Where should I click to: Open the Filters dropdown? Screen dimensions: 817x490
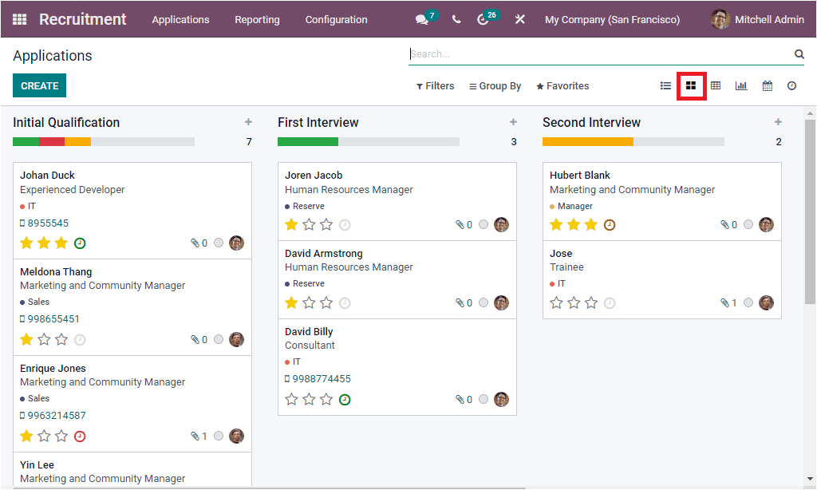(435, 85)
